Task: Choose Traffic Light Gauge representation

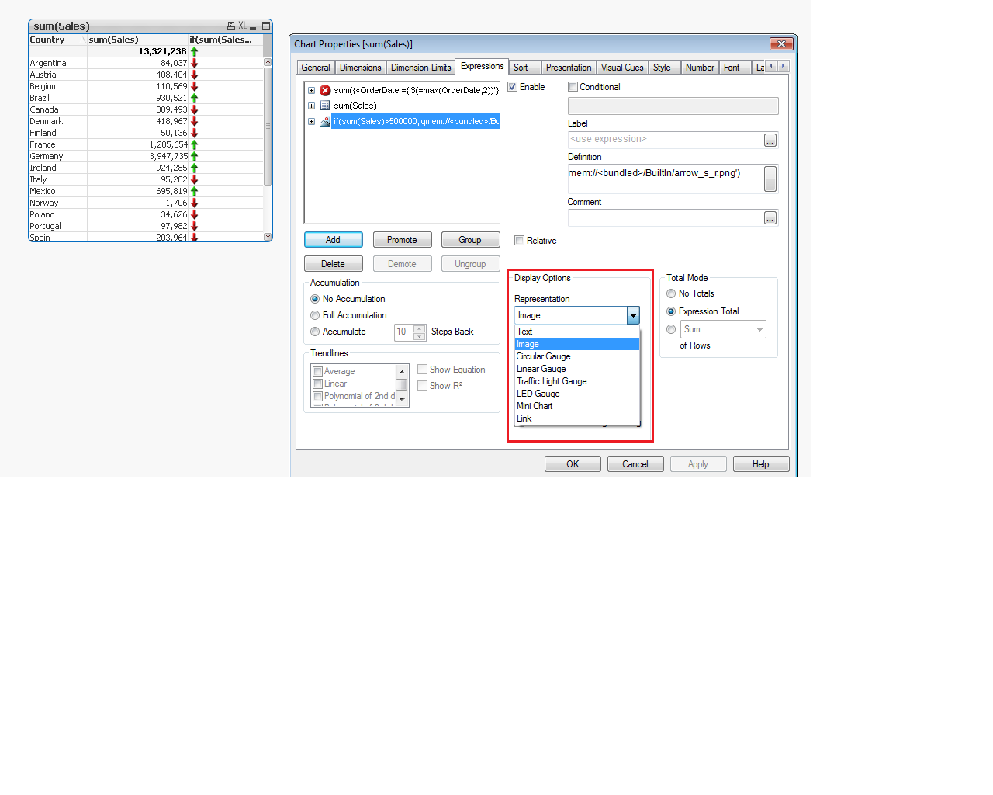Action: [577, 381]
